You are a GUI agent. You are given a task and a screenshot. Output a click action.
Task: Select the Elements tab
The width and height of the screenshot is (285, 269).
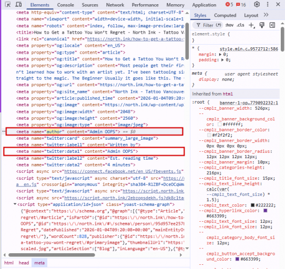coord(39,5)
